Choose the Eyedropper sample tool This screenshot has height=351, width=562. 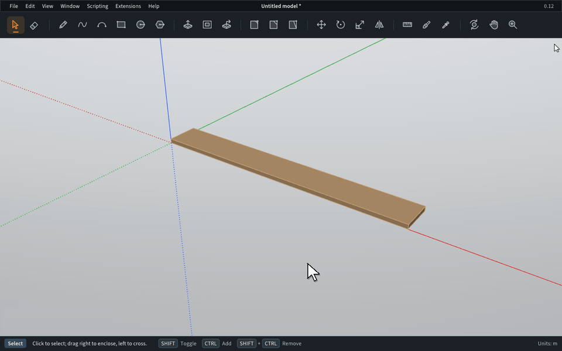[446, 25]
